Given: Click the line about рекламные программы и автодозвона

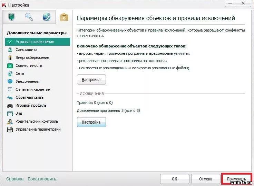Looking at the screenshot, I should (x=122, y=61).
